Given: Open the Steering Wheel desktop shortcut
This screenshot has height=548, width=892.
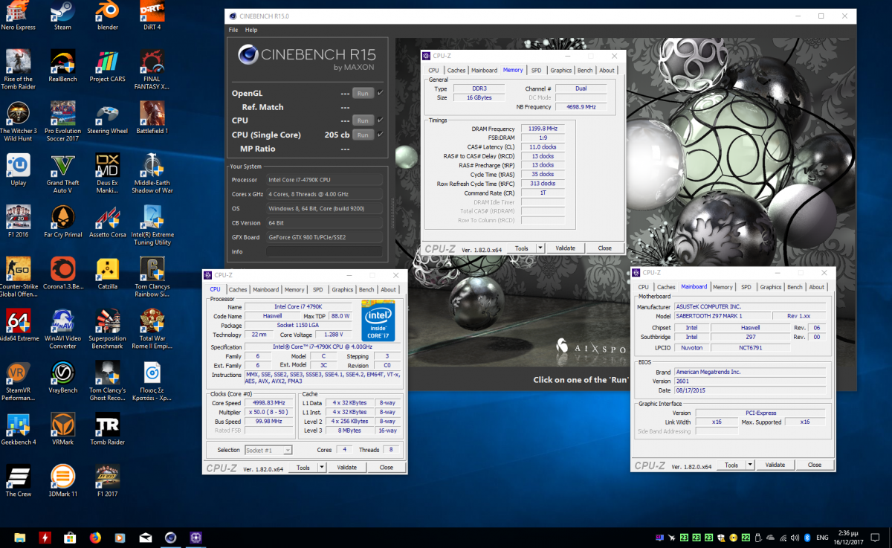Looking at the screenshot, I should tap(107, 118).
